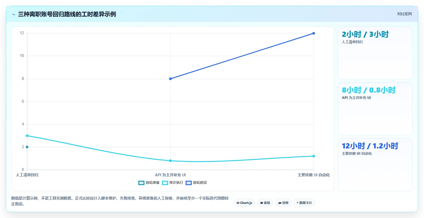Click the x-axis label API 为主并补充 UI
Viewport: 424px width, 218px height.
170,175
